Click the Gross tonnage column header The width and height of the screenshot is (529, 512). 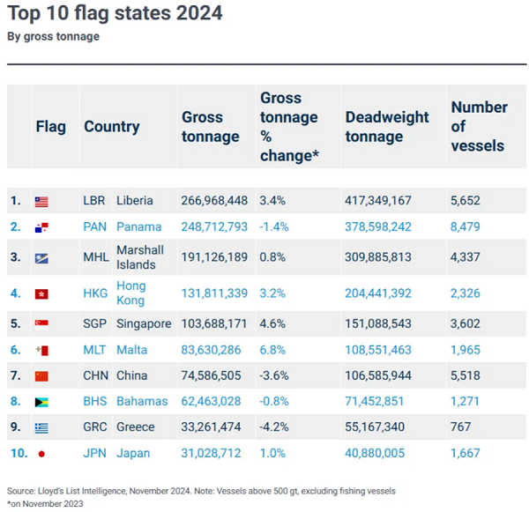coord(210,127)
